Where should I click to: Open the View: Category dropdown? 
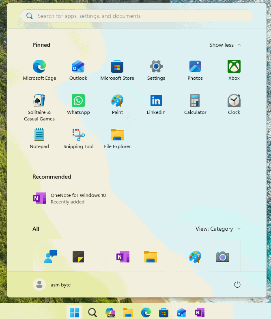pos(218,229)
